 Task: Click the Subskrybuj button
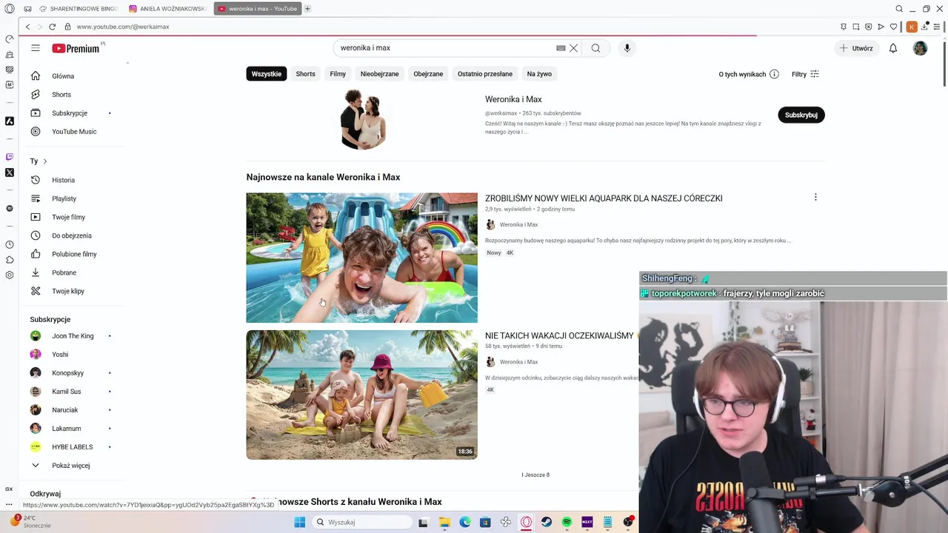(801, 115)
